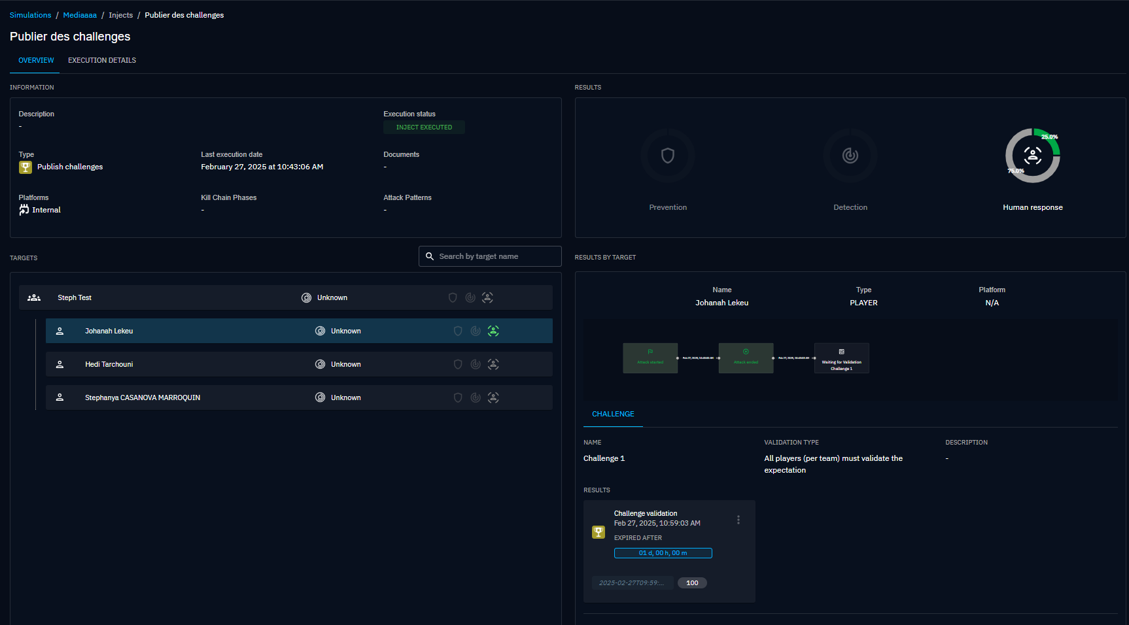This screenshot has width=1129, height=625.
Task: Click the green human response icon for Johanah Lekeu
Action: [493, 331]
